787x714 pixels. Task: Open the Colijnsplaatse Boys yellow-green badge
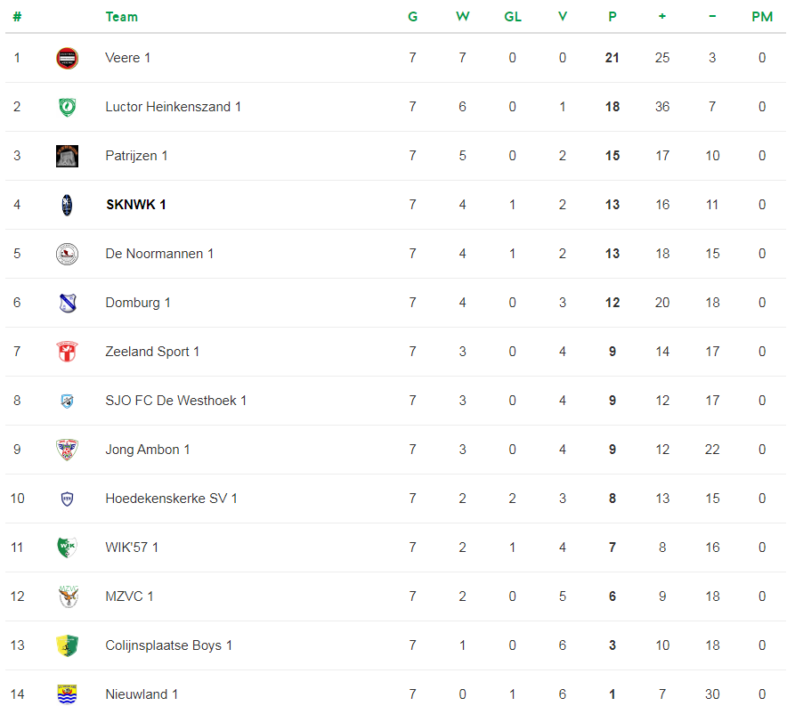68,645
